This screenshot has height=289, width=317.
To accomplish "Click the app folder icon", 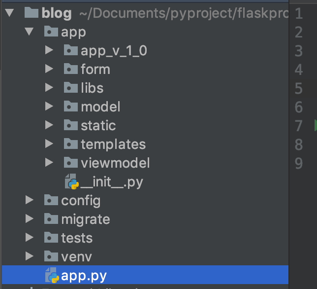I will [51, 33].
